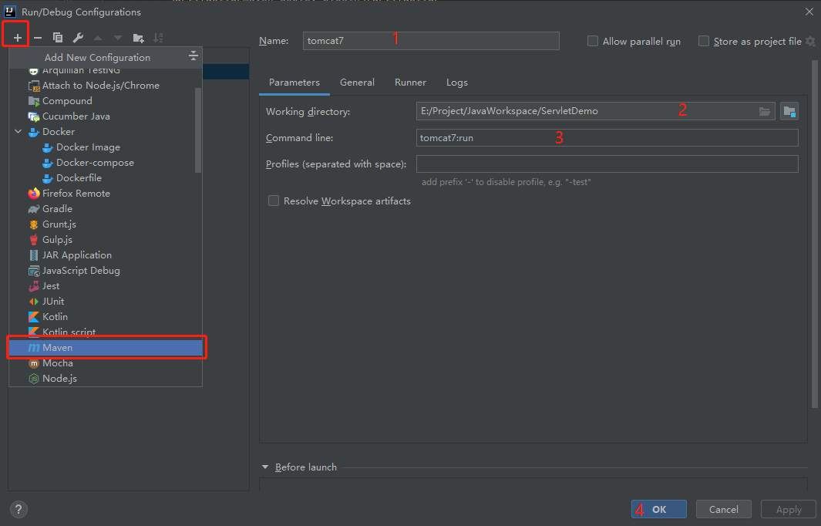Open the gear beside Store as project file
Image resolution: width=821 pixels, height=526 pixels.
pos(810,41)
